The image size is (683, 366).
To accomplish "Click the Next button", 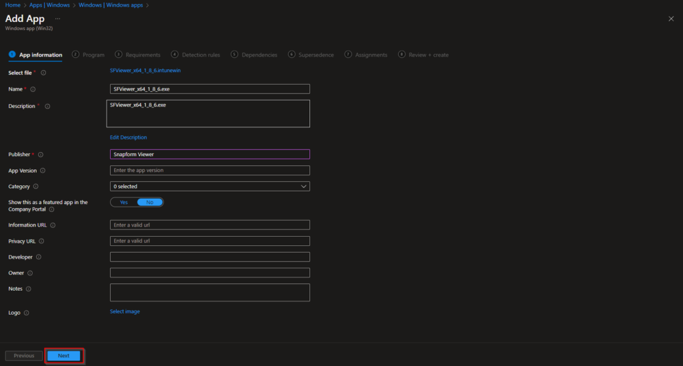I will 63,355.
